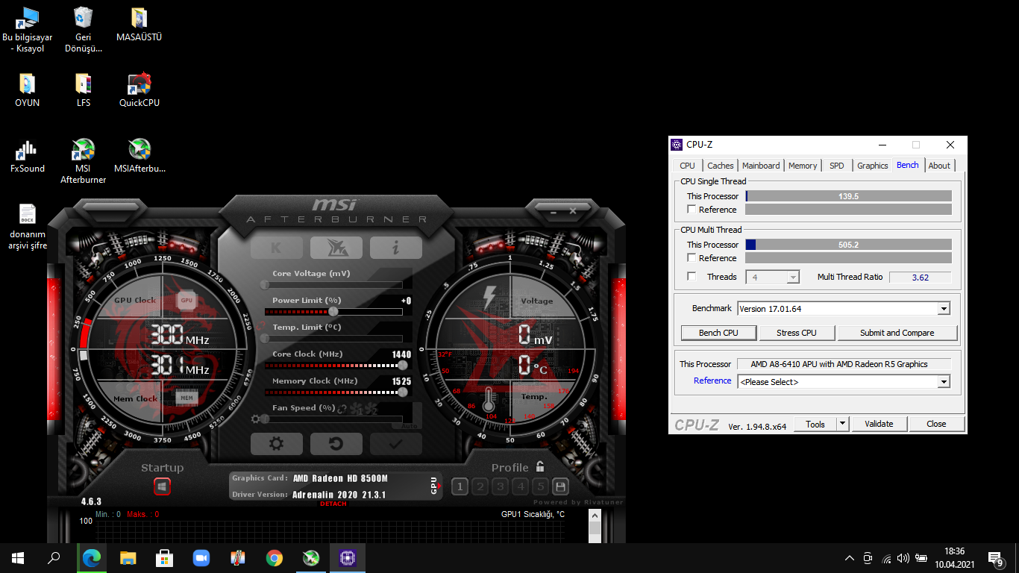
Task: Click up arrow of the Afterburner monitoring graph scrollbar
Action: (x=595, y=516)
